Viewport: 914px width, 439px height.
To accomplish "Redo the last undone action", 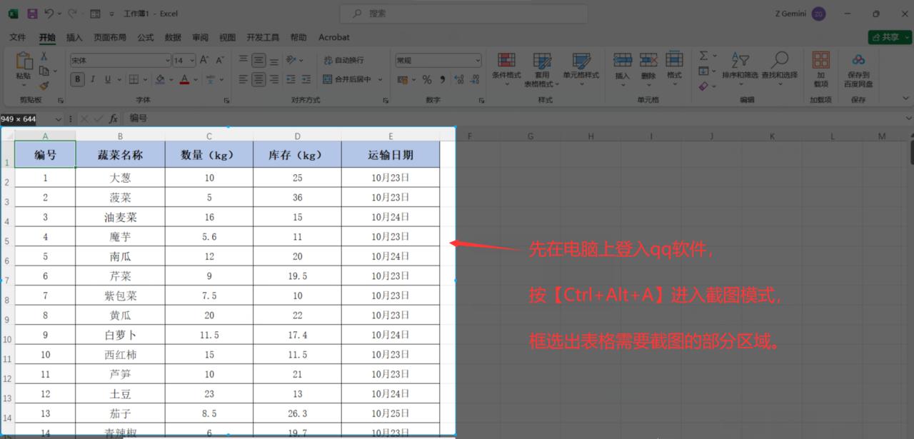I will click(72, 14).
